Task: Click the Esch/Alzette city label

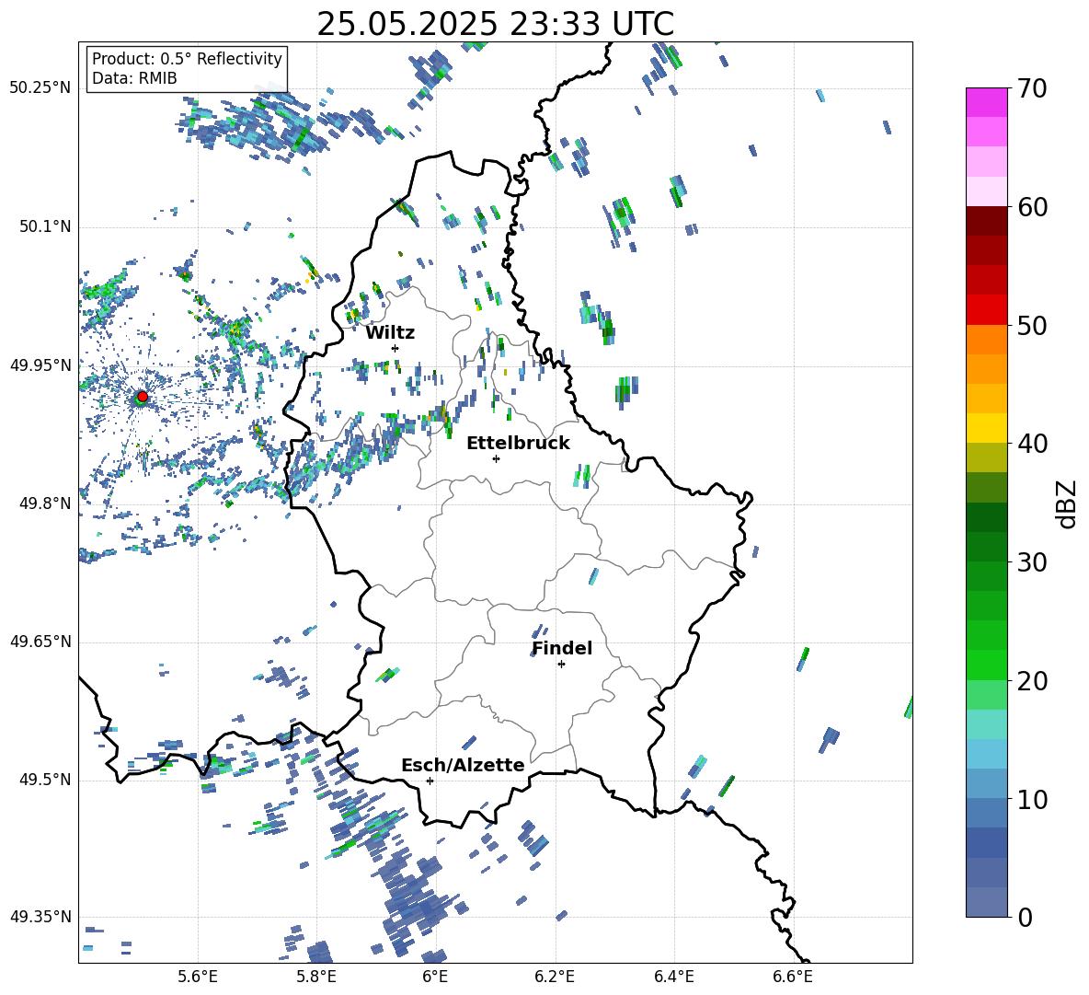Action: tap(464, 765)
